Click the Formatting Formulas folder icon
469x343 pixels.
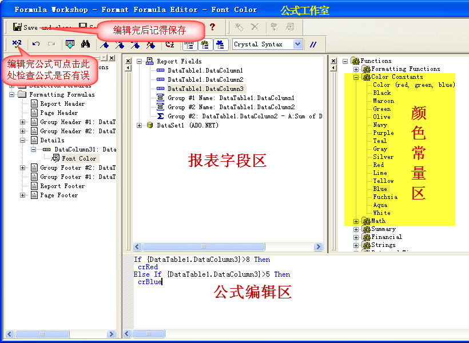tap(22, 94)
